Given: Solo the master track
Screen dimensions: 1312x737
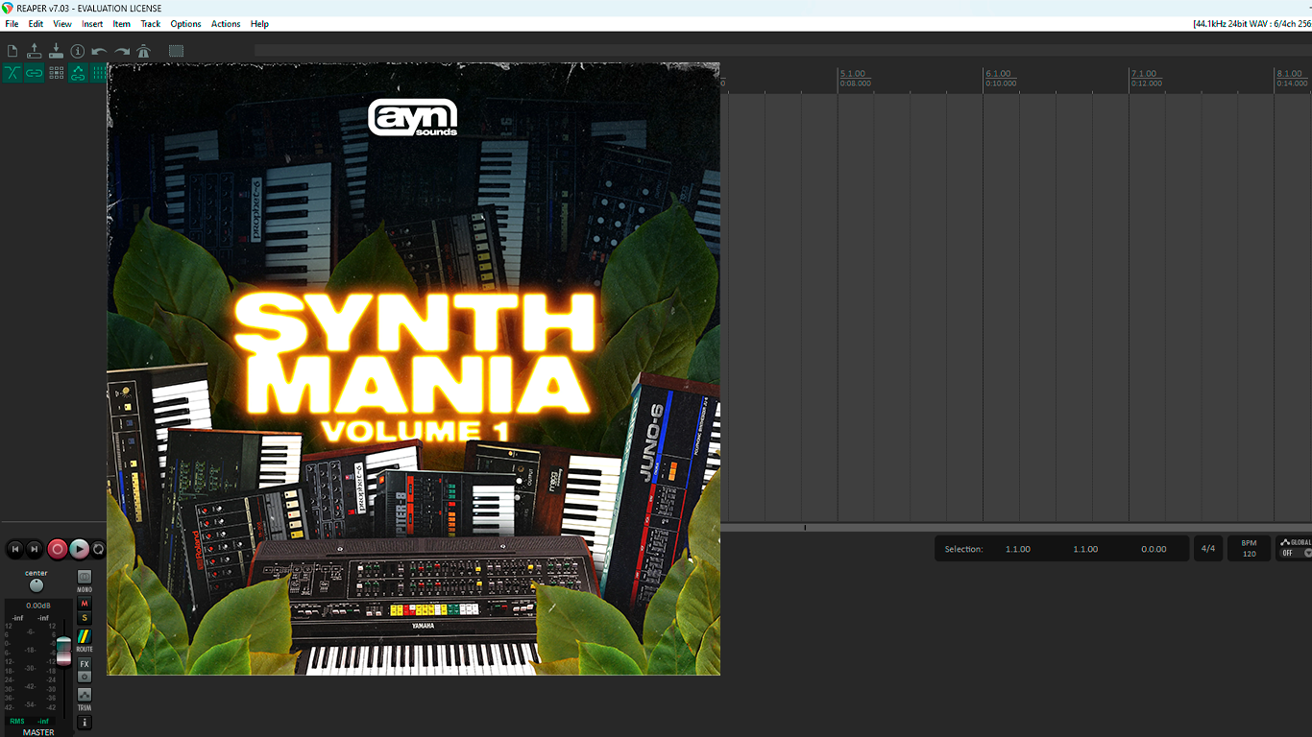Looking at the screenshot, I should pyautogui.click(x=85, y=618).
